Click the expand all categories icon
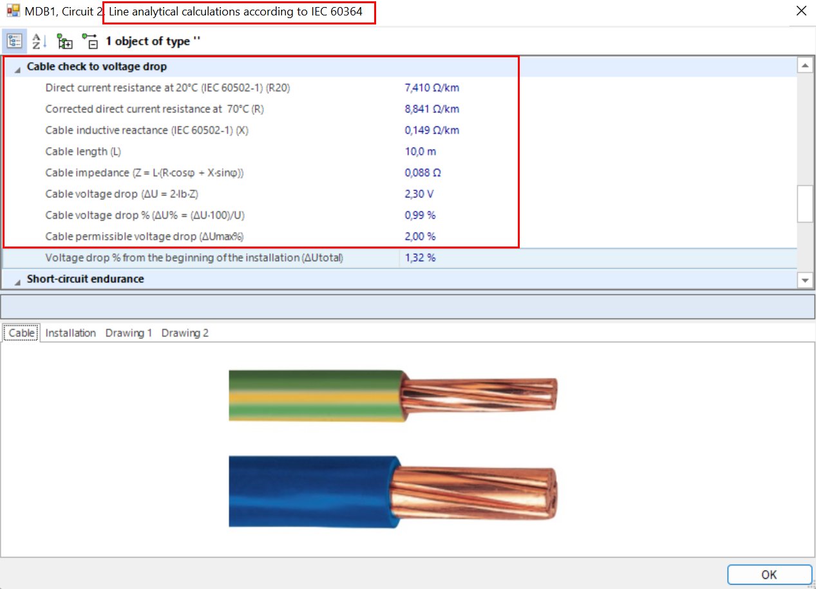Screen dimensions: 816x589 [x=65, y=41]
